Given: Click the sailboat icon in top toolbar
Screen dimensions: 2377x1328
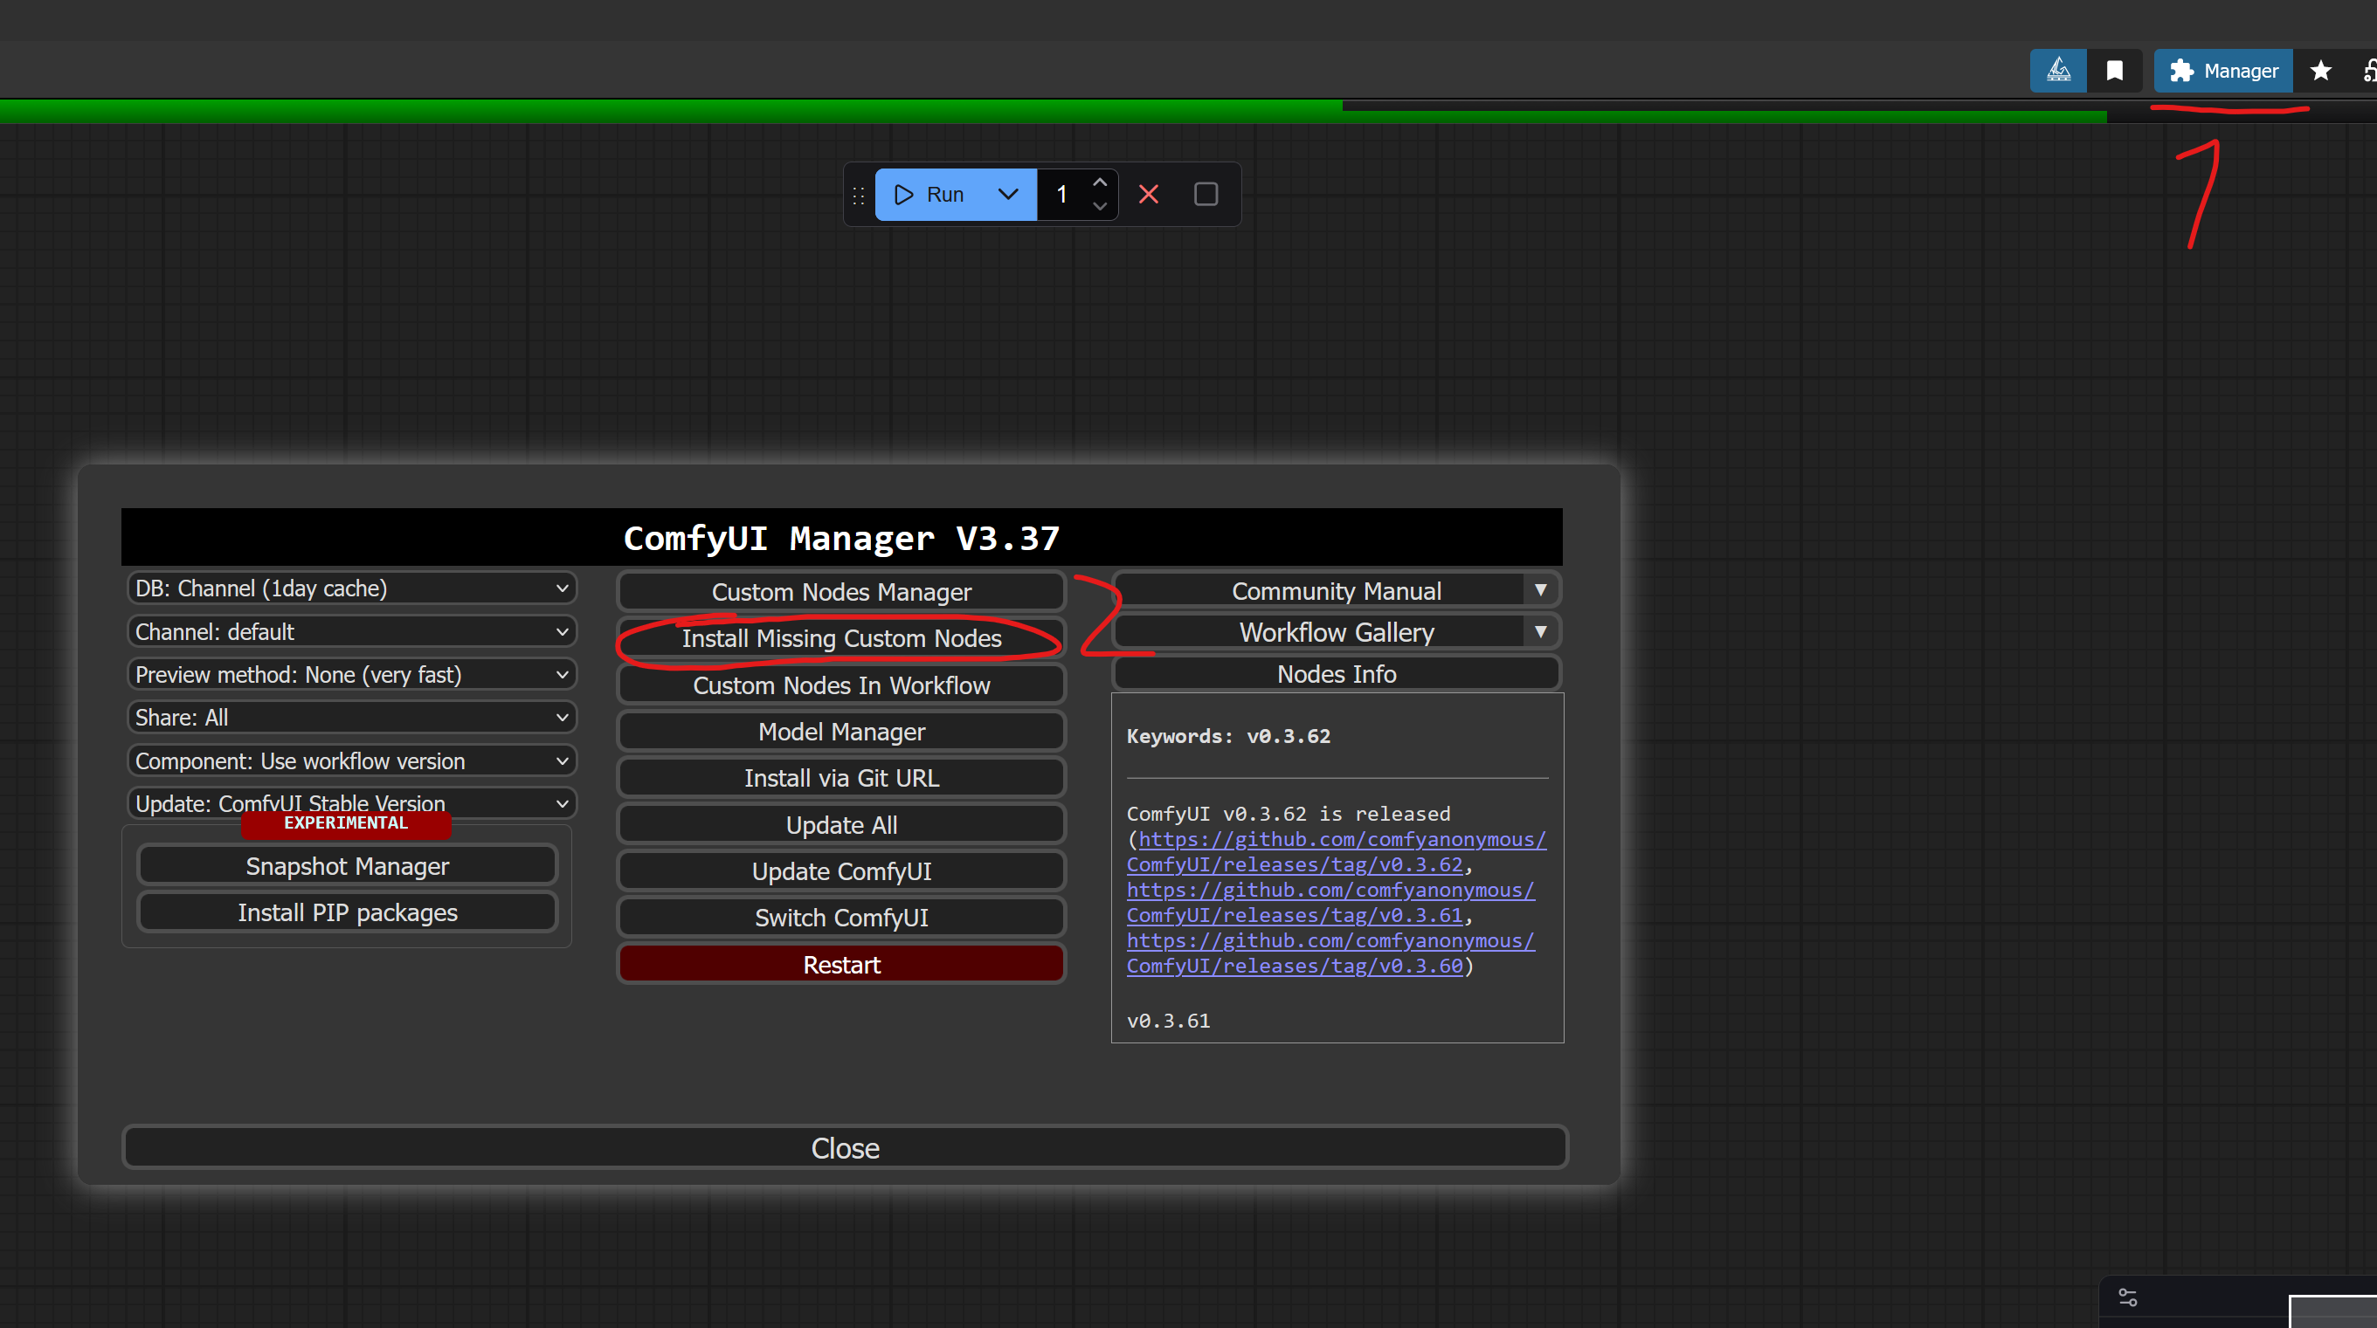Looking at the screenshot, I should click(x=2058, y=71).
